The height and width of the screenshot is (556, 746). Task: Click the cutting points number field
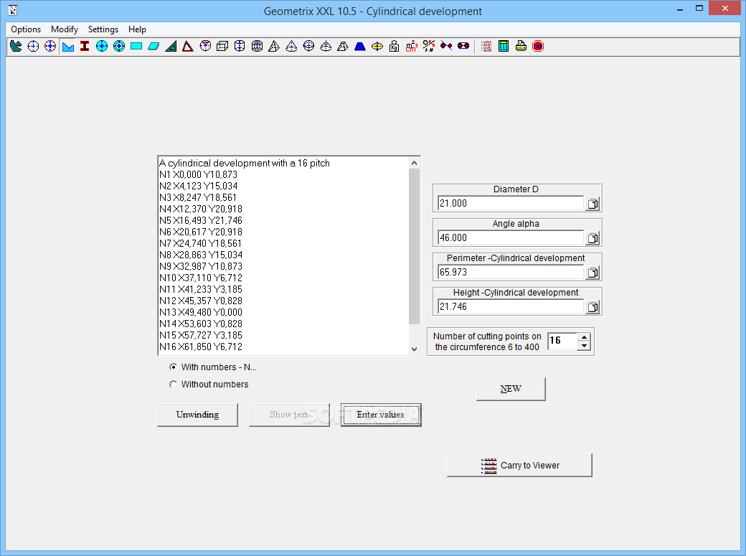click(562, 341)
